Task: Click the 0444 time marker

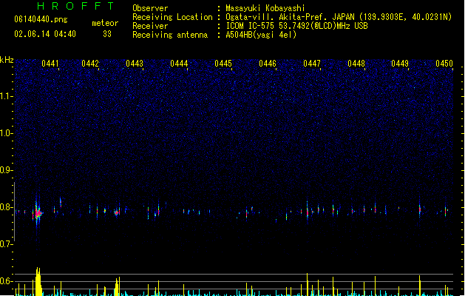Action: point(179,64)
